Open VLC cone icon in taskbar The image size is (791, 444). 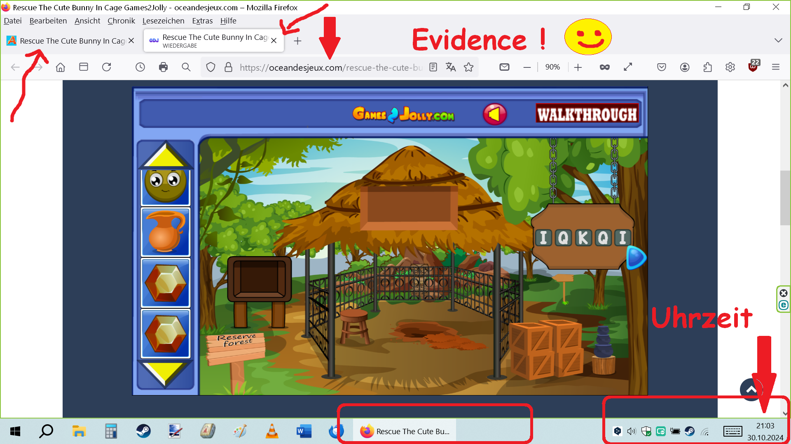271,431
